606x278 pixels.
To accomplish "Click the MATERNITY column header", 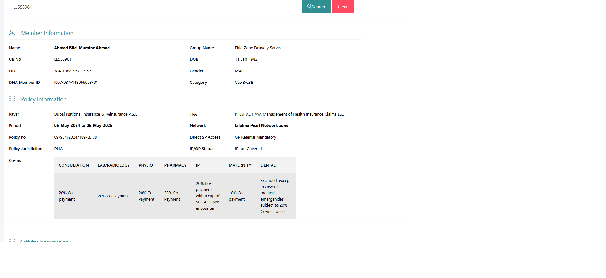I will tap(240, 165).
